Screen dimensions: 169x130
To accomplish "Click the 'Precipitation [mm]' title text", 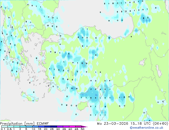I will (x=17, y=124).
